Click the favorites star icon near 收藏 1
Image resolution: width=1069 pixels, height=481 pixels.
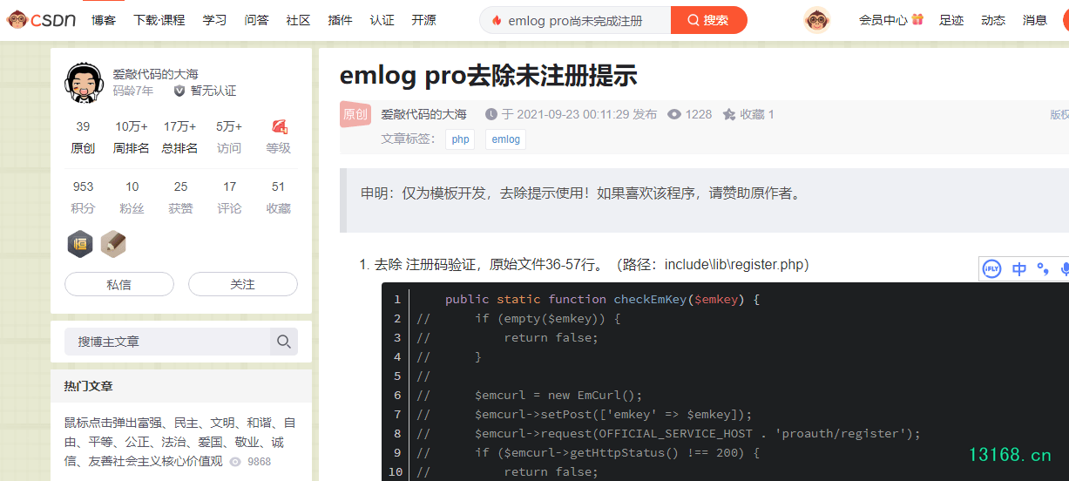point(729,114)
